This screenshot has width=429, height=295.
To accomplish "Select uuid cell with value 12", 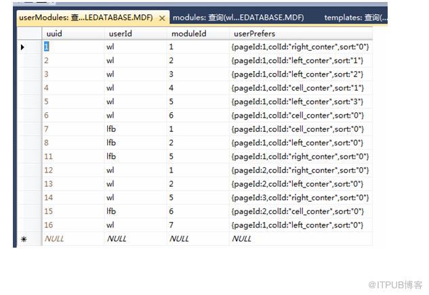I will click(x=73, y=171).
